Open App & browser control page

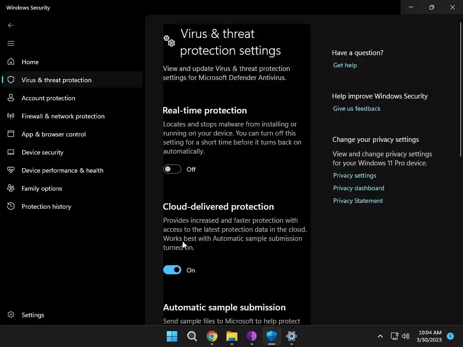point(72,134)
